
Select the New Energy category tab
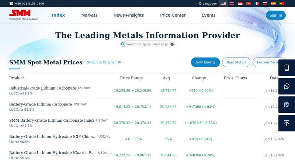pos(205,62)
